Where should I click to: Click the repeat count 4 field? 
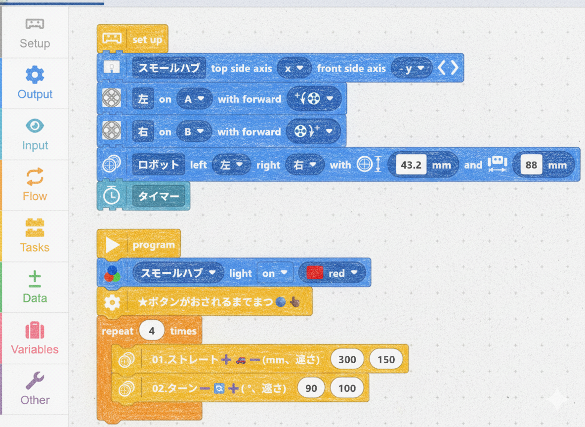[152, 331]
